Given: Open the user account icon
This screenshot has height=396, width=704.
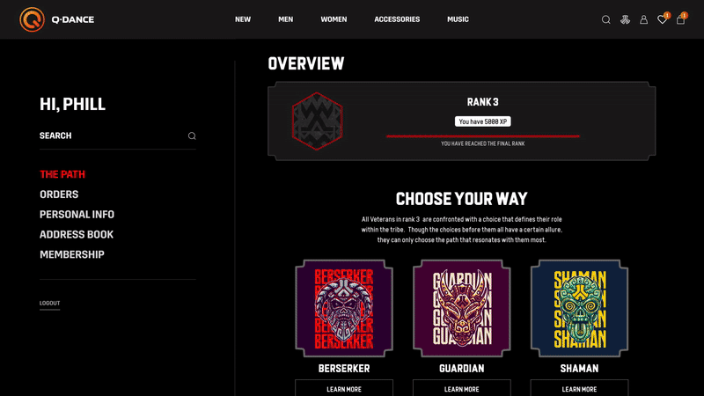Looking at the screenshot, I should point(643,19).
